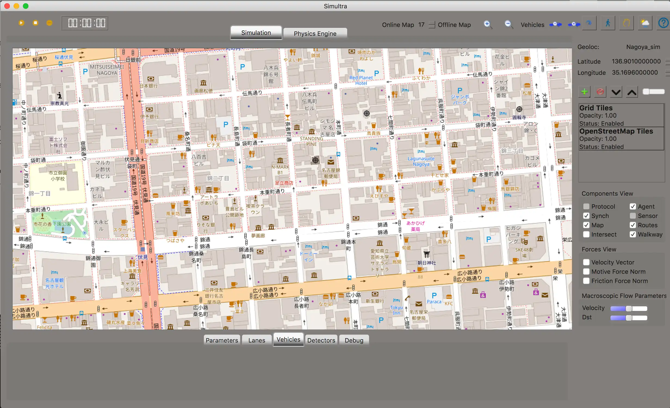Toggle the Synch checkbox in Components View
The height and width of the screenshot is (408, 670).
tap(586, 216)
